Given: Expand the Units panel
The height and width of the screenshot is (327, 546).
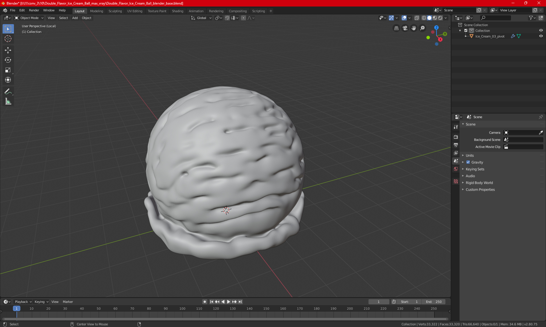Looking at the screenshot, I should (x=470, y=156).
